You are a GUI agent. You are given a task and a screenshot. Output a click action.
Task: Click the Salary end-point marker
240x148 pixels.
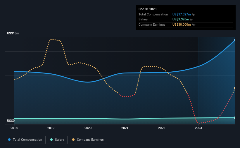pos(235,118)
